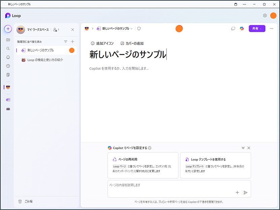Click the page title 新しいページのサンプル heading
The image size is (280, 210).
(x=128, y=54)
